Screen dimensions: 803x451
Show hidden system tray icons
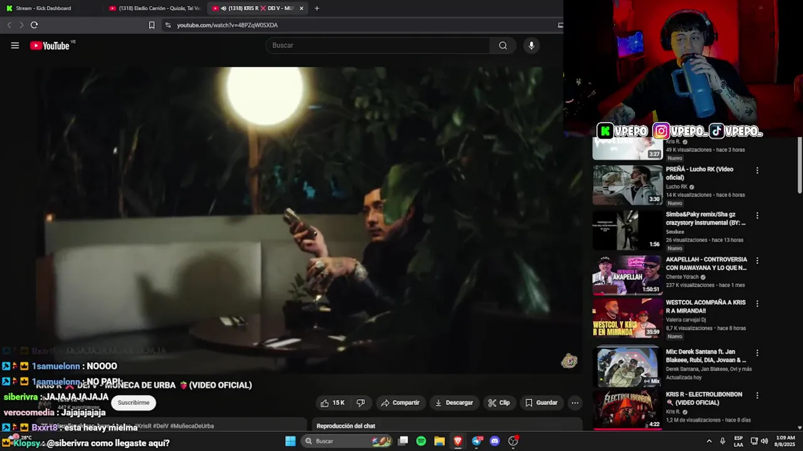[x=709, y=441]
